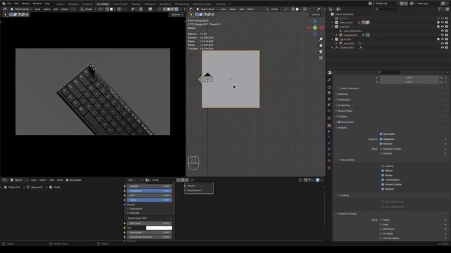The height and width of the screenshot is (253, 451).
Task: Click the properties search field
Action: point(388,72)
